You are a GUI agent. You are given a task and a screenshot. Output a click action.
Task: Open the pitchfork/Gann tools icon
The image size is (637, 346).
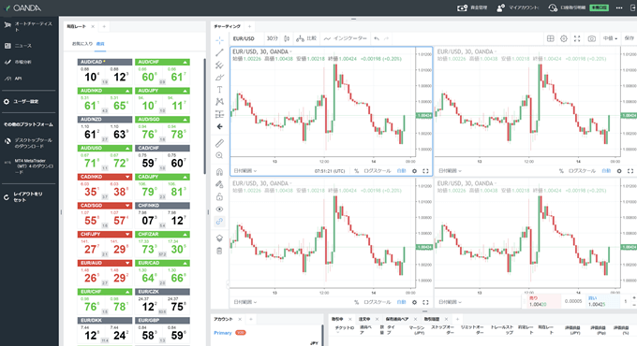tap(219, 65)
